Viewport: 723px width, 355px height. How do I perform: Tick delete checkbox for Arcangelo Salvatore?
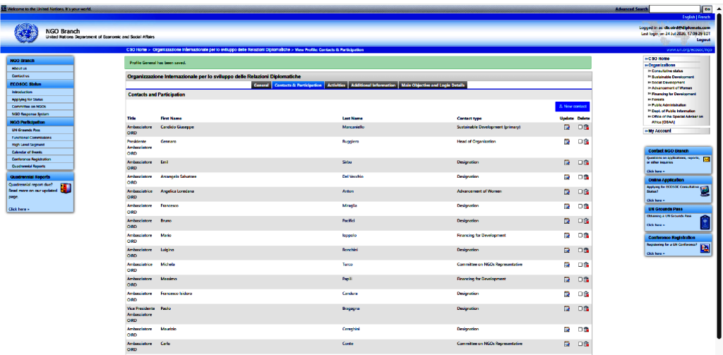pos(580,176)
